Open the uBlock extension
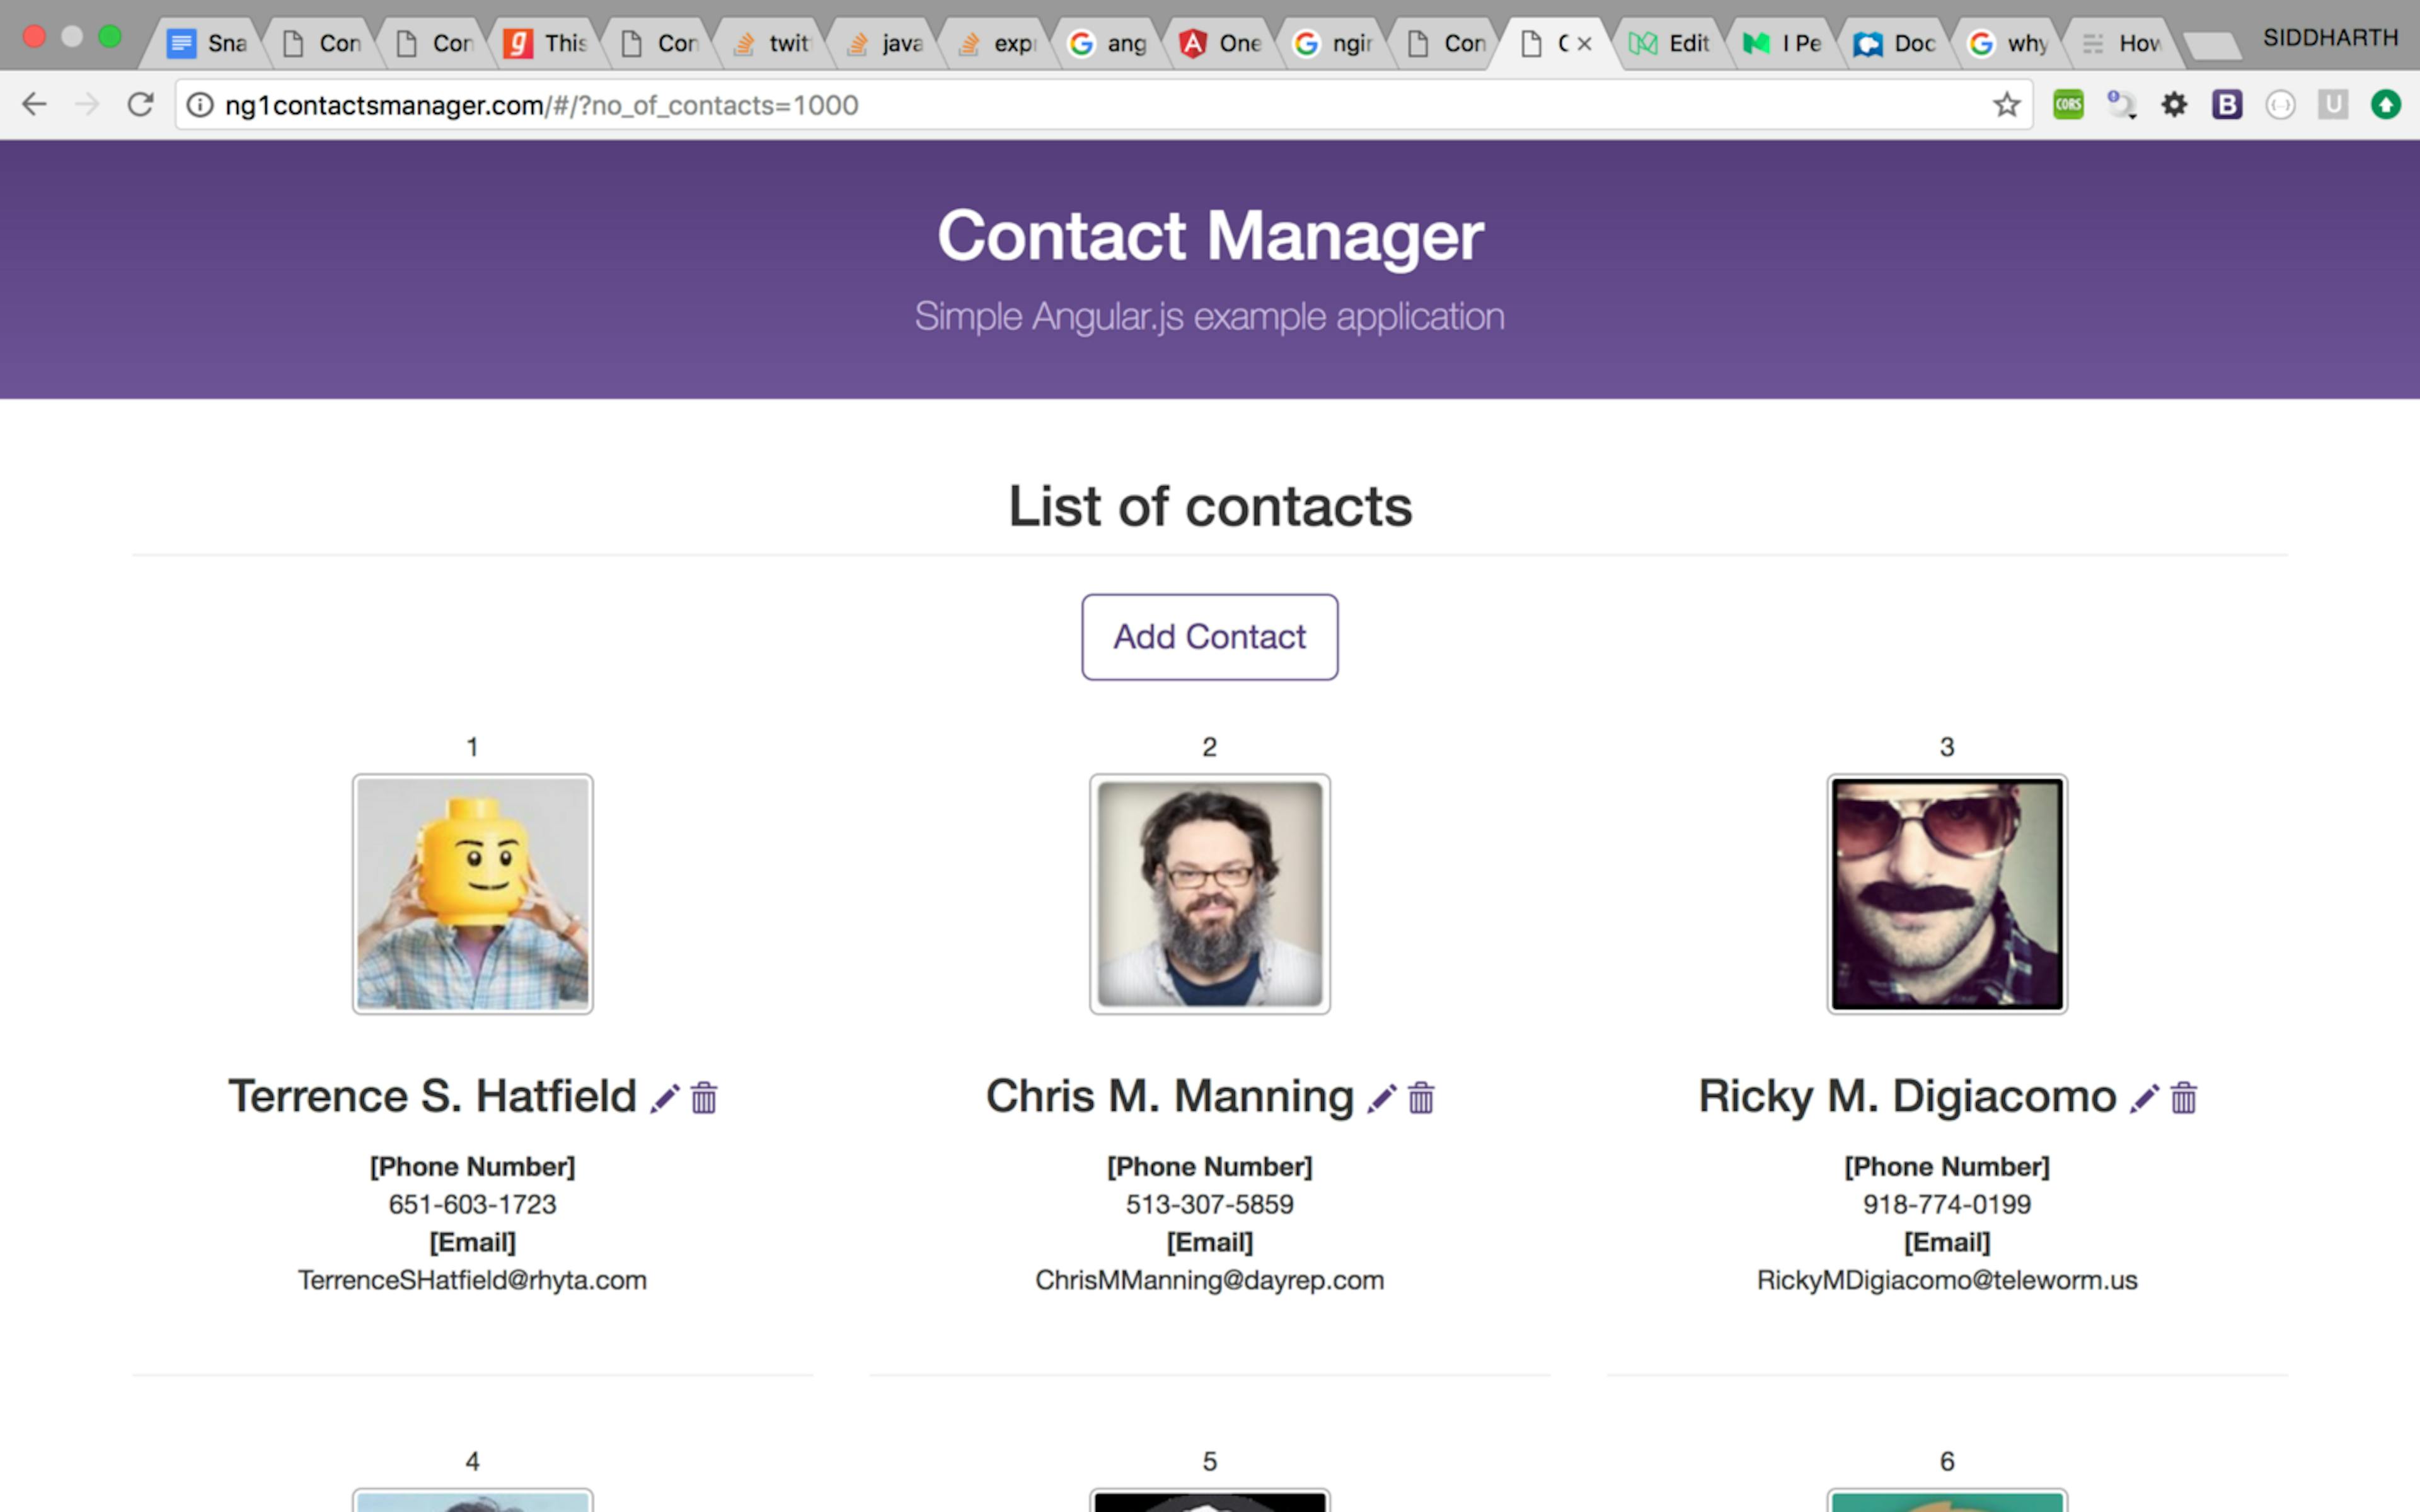The width and height of the screenshot is (2420, 1512). click(2334, 104)
